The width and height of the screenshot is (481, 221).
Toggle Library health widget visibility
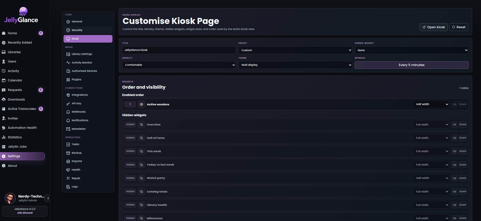coord(141,205)
